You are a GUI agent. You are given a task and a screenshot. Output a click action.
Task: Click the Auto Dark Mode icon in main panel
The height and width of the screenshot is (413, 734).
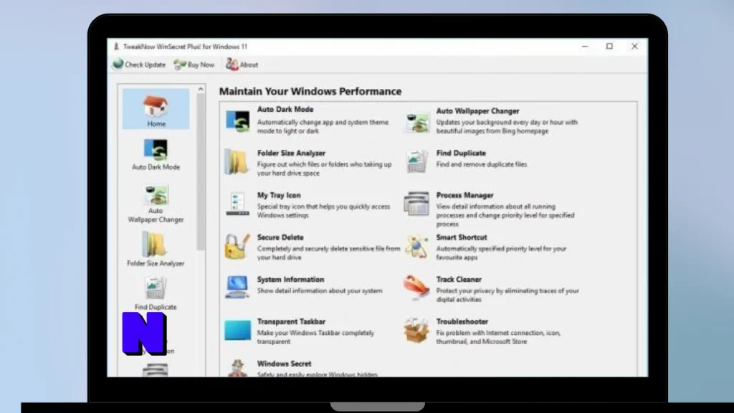[x=237, y=121]
